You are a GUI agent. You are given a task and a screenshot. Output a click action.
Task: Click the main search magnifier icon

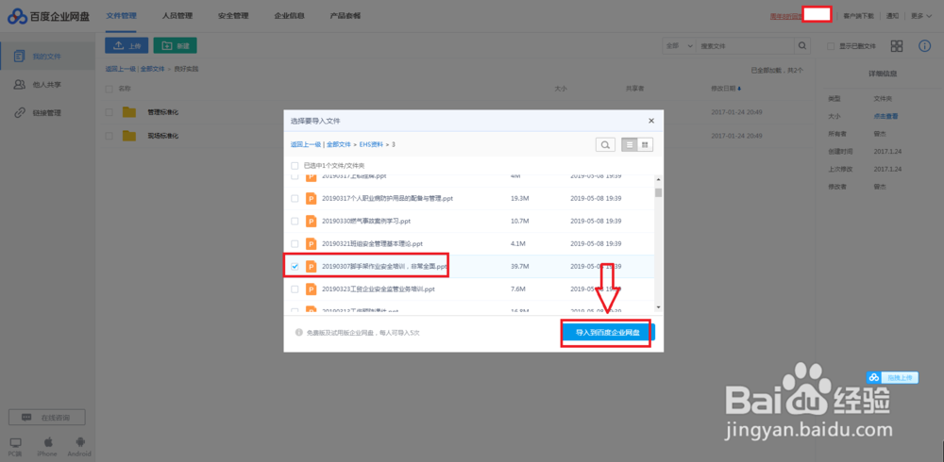801,45
